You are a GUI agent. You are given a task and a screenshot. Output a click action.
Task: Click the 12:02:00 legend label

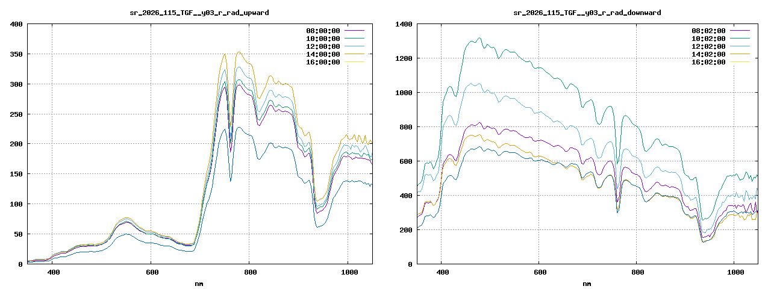click(708, 46)
